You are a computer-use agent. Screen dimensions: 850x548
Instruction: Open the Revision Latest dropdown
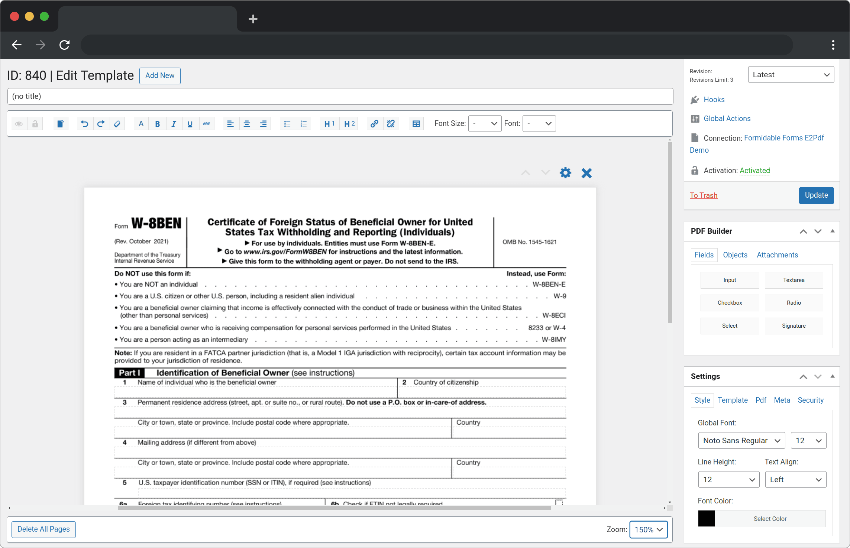pos(791,74)
